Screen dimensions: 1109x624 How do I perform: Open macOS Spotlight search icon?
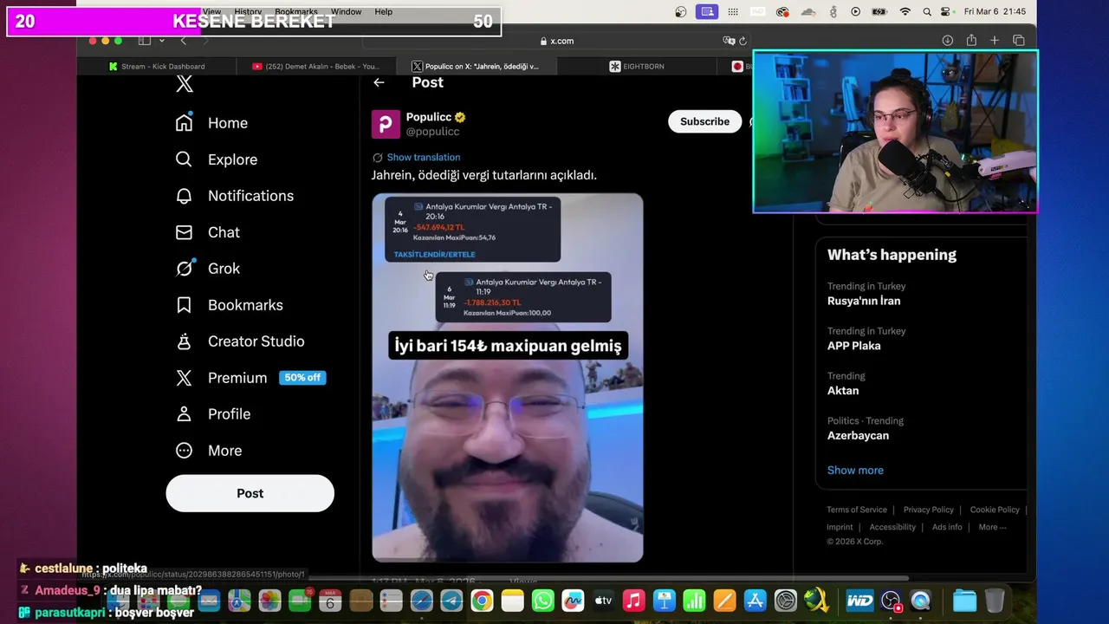[927, 12]
